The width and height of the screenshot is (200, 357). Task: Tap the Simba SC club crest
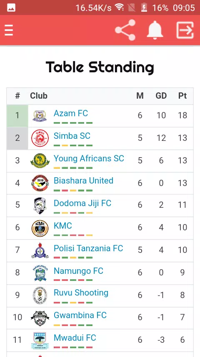pos(40,138)
